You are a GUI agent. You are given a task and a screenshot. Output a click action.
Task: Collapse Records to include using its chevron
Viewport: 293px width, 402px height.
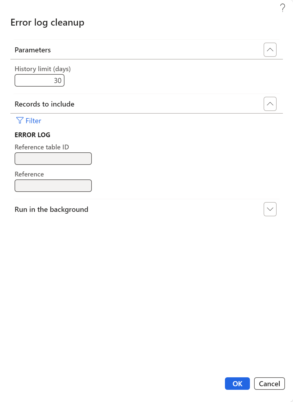[x=270, y=104]
